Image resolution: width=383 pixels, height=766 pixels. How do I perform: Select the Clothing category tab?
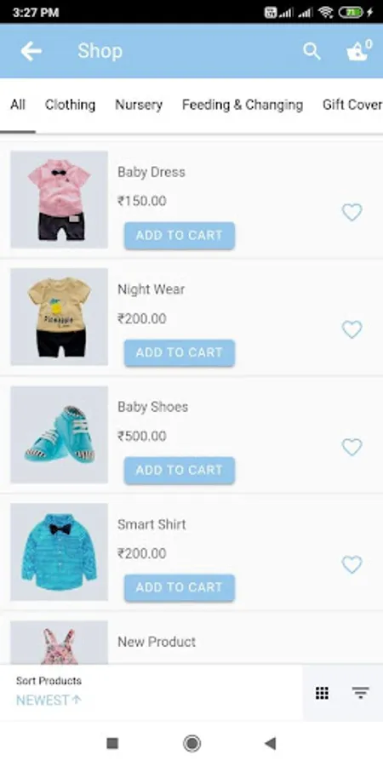[x=71, y=105]
